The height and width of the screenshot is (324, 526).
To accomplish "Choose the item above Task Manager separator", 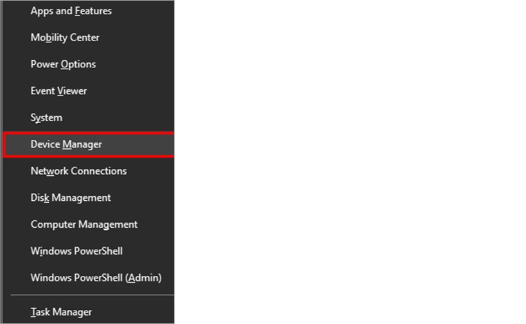I will [x=89, y=278].
